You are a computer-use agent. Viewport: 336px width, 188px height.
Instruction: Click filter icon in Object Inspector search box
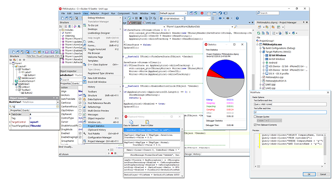click(x=57, y=107)
